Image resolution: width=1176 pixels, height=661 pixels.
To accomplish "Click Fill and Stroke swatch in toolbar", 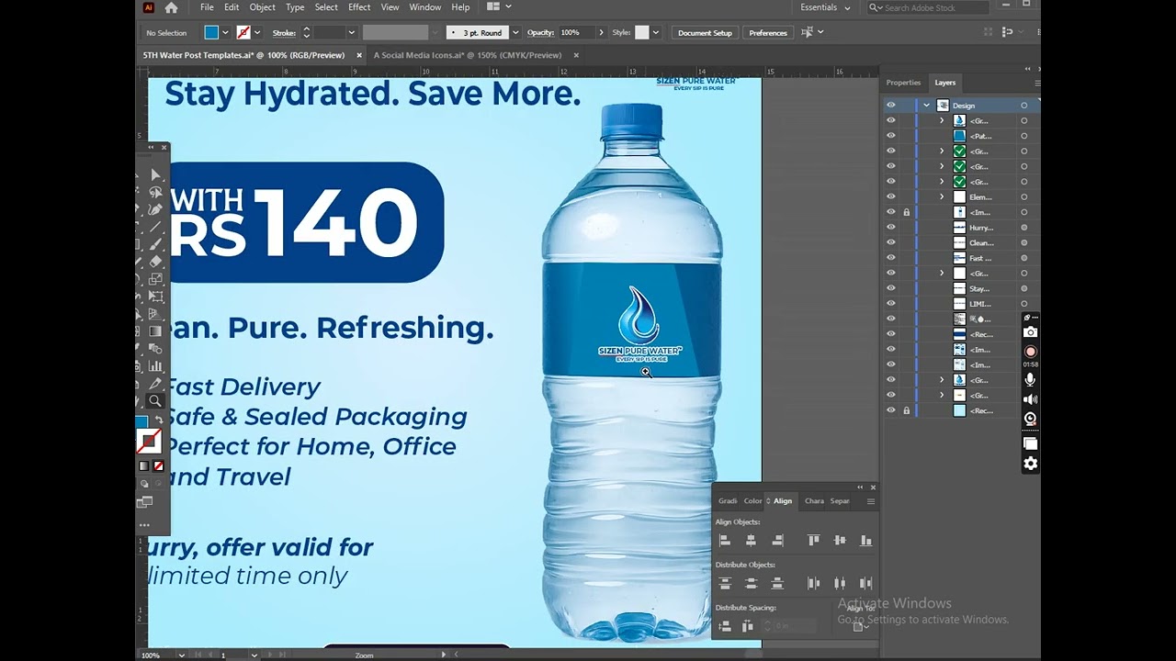I will click(x=148, y=442).
